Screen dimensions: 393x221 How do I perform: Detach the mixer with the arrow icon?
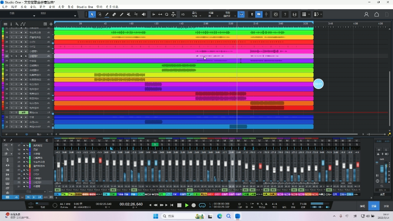coord(11,140)
